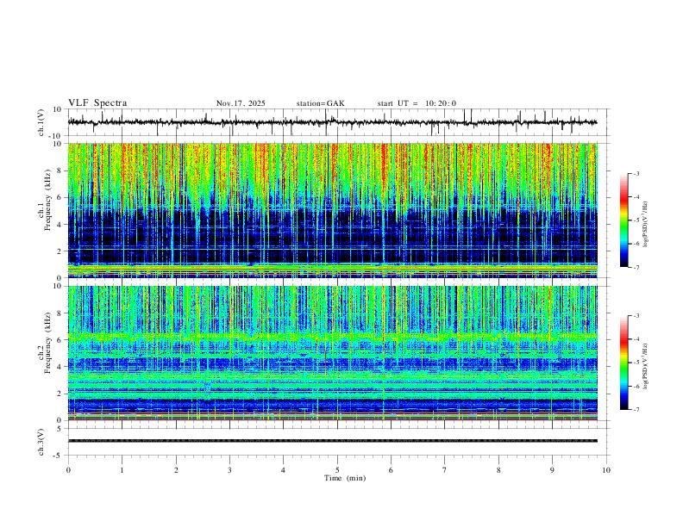Click the "7" tick on the time axis
The width and height of the screenshot is (683, 527).
click(x=445, y=470)
